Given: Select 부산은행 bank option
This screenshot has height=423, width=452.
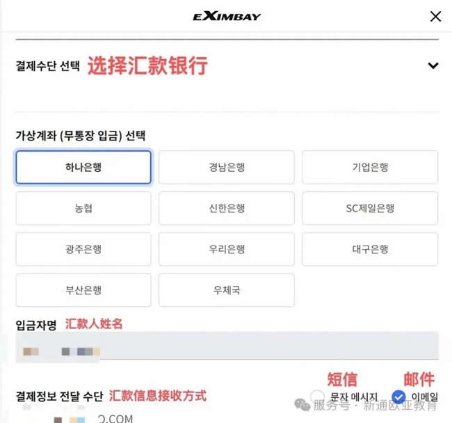Looking at the screenshot, I should [83, 290].
